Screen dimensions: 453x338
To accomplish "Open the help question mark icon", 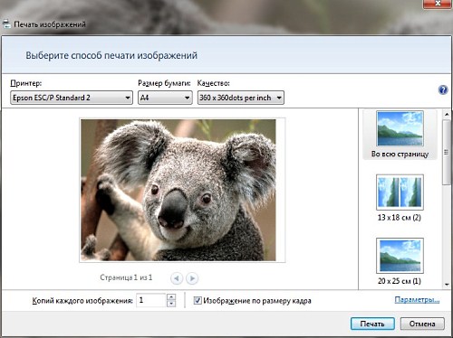I will point(443,89).
